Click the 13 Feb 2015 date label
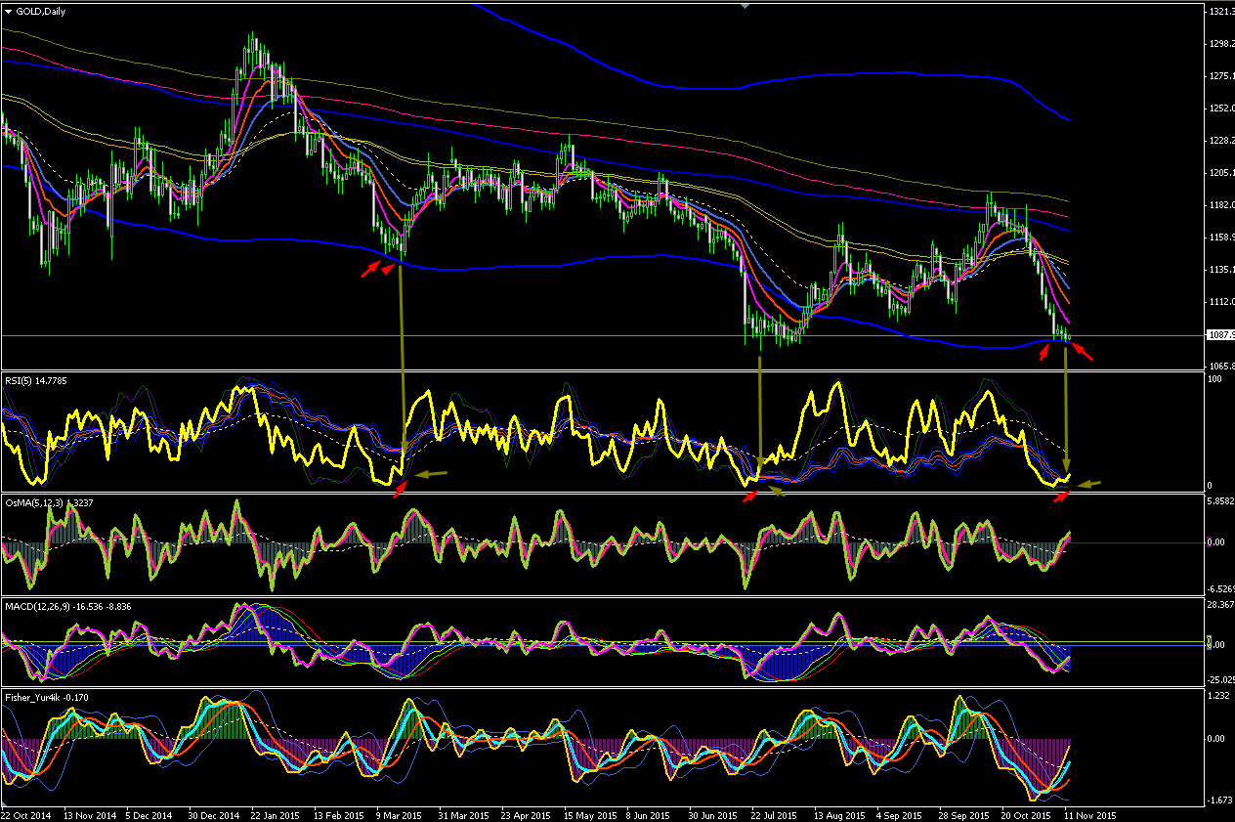 [x=338, y=814]
